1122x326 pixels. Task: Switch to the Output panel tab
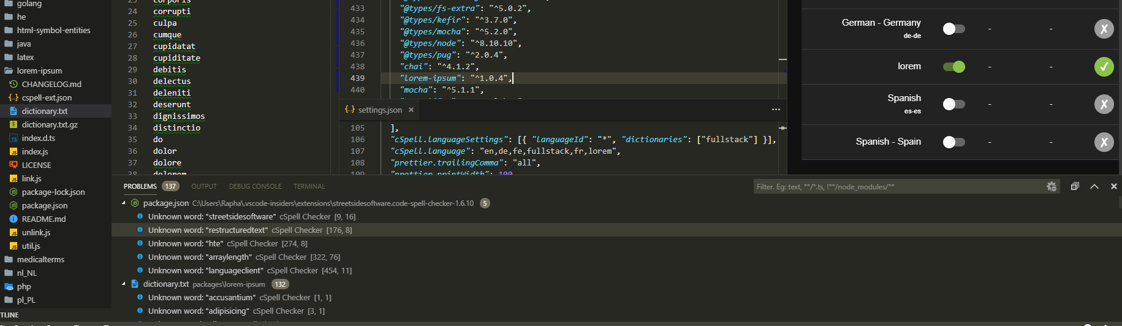click(203, 186)
